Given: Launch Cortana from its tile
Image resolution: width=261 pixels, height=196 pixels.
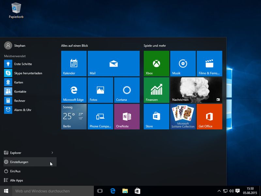Looking at the screenshot, I should 127,90.
